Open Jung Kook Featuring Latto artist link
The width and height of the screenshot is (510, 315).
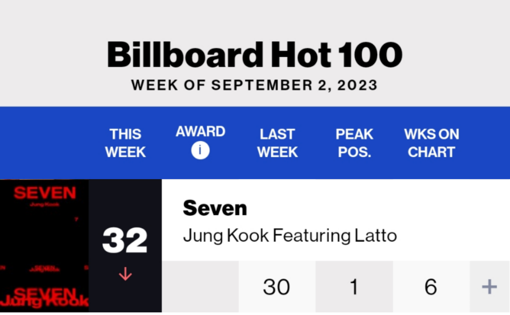[290, 235]
